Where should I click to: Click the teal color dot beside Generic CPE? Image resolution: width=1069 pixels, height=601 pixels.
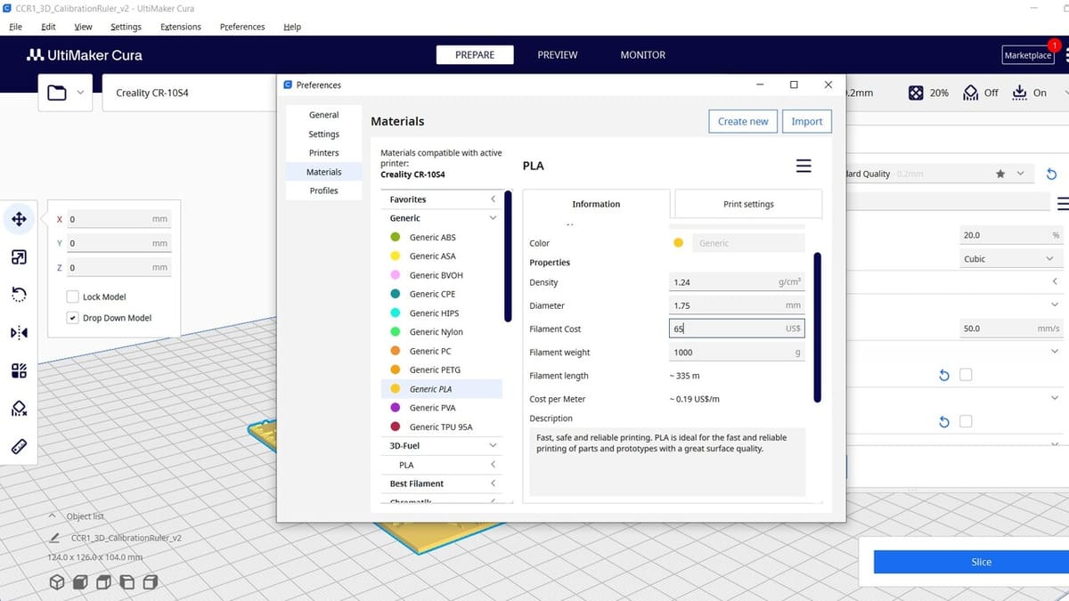point(395,294)
